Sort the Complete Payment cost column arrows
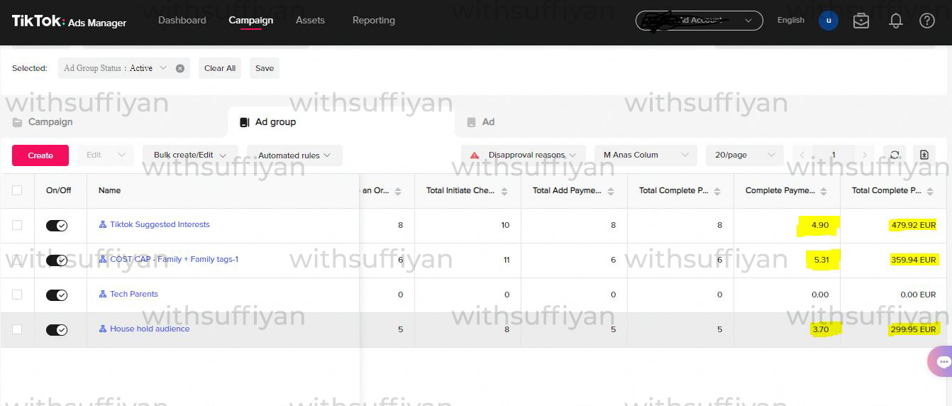The image size is (952, 406). [x=824, y=192]
